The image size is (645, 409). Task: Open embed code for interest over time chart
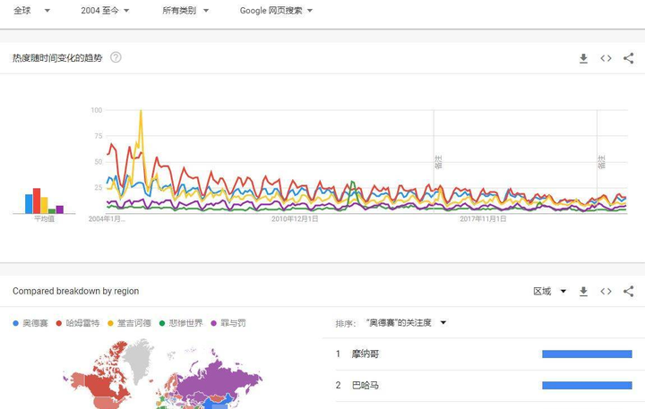coord(606,58)
